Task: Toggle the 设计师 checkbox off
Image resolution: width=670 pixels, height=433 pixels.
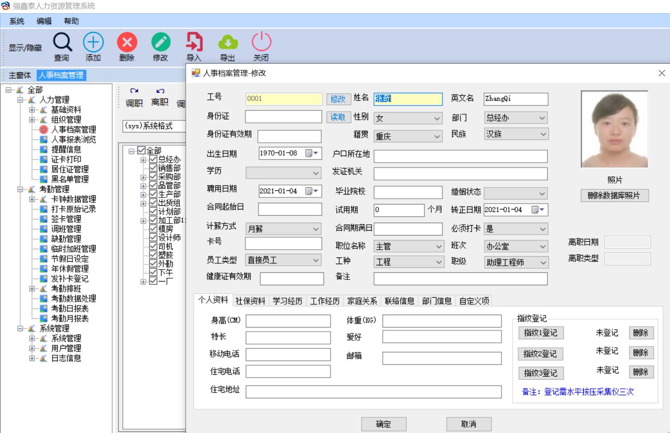Action: point(152,238)
